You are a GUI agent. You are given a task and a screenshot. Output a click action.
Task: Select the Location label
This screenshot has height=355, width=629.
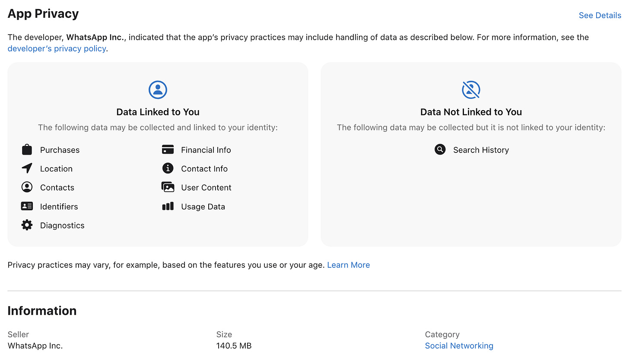pos(56,169)
